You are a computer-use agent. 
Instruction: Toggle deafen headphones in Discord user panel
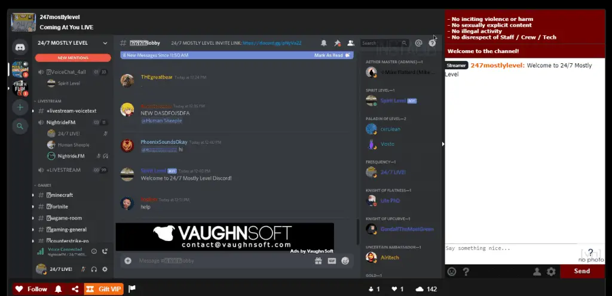tap(94, 269)
